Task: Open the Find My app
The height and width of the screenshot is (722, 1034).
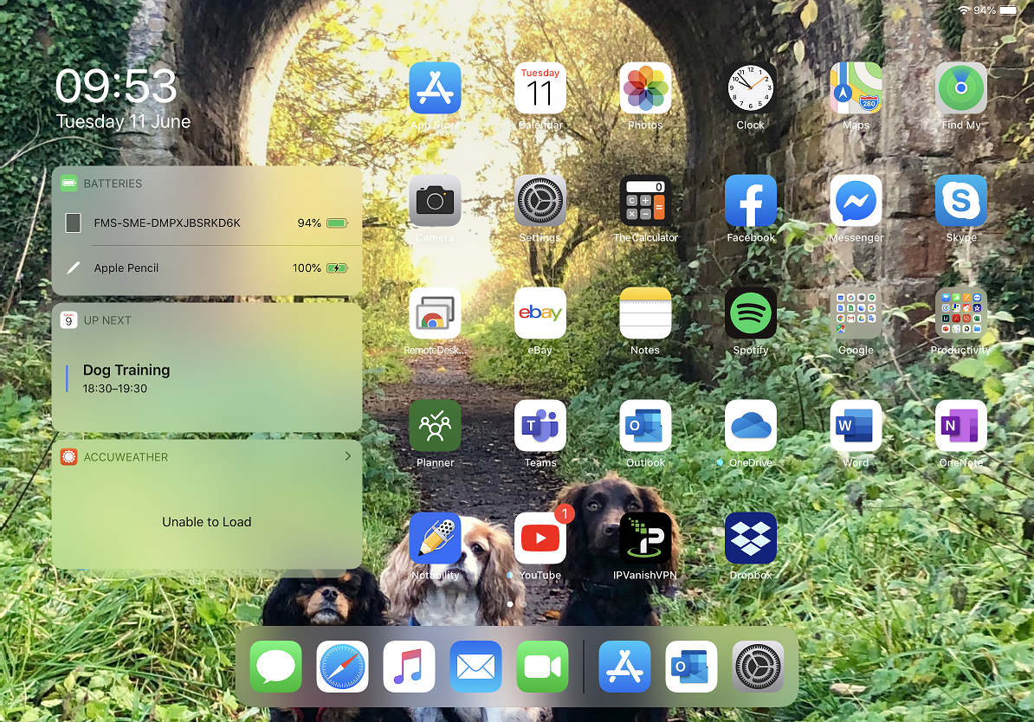Action: pyautogui.click(x=960, y=87)
